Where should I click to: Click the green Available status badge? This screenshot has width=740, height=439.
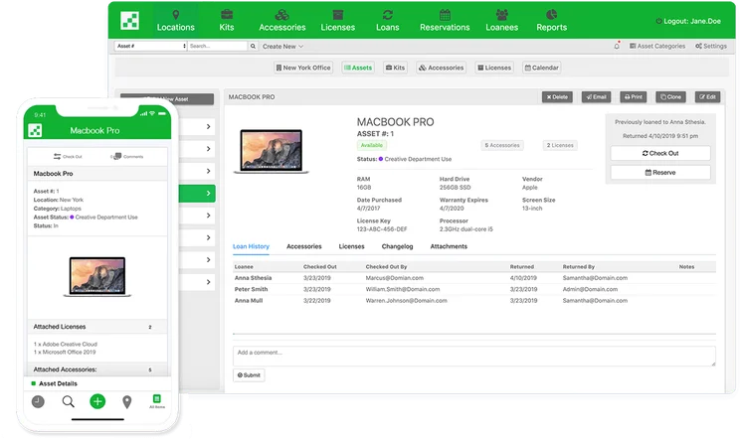372,146
